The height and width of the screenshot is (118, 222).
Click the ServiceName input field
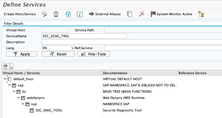[x=84, y=36]
